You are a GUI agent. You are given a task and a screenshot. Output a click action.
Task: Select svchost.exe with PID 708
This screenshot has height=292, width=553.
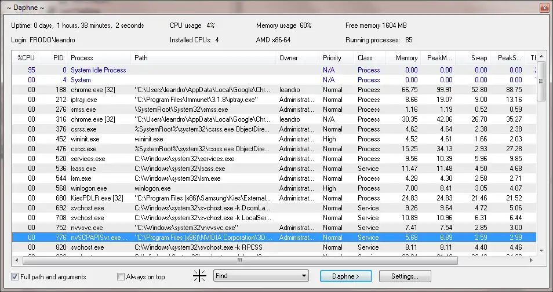click(x=274, y=218)
